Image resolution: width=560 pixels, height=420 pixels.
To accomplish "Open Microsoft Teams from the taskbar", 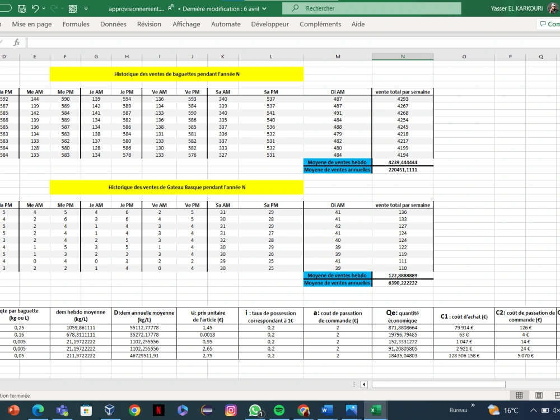I will (62, 410).
